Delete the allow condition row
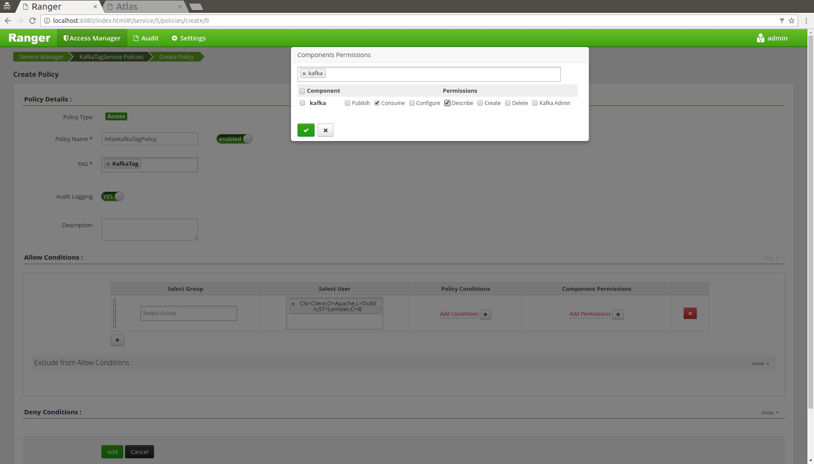Screen dimensions: 814x464 [690, 313]
